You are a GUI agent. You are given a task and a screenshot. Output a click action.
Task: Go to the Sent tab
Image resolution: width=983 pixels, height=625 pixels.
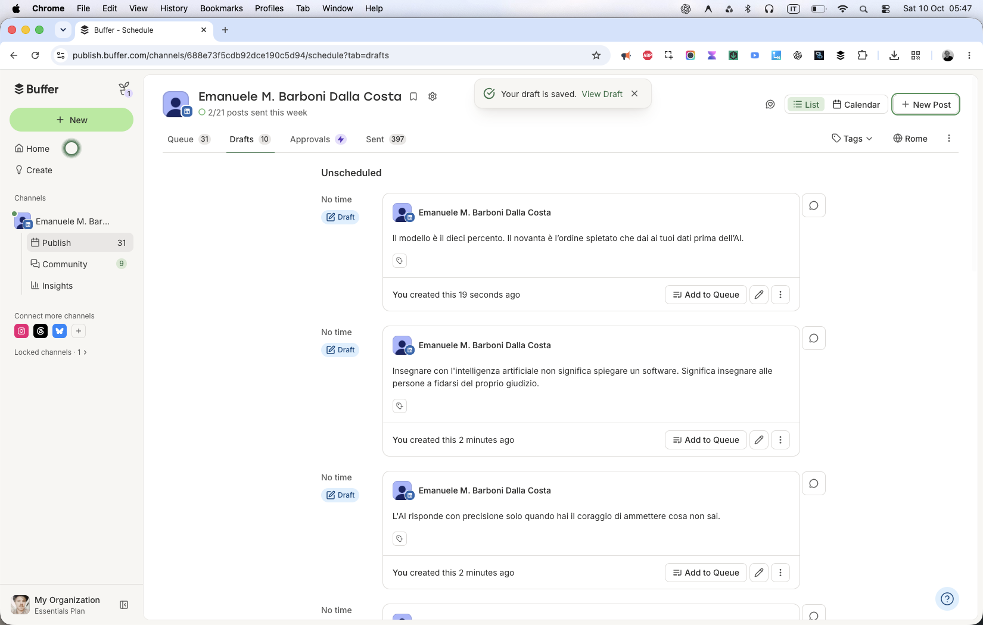pos(385,139)
